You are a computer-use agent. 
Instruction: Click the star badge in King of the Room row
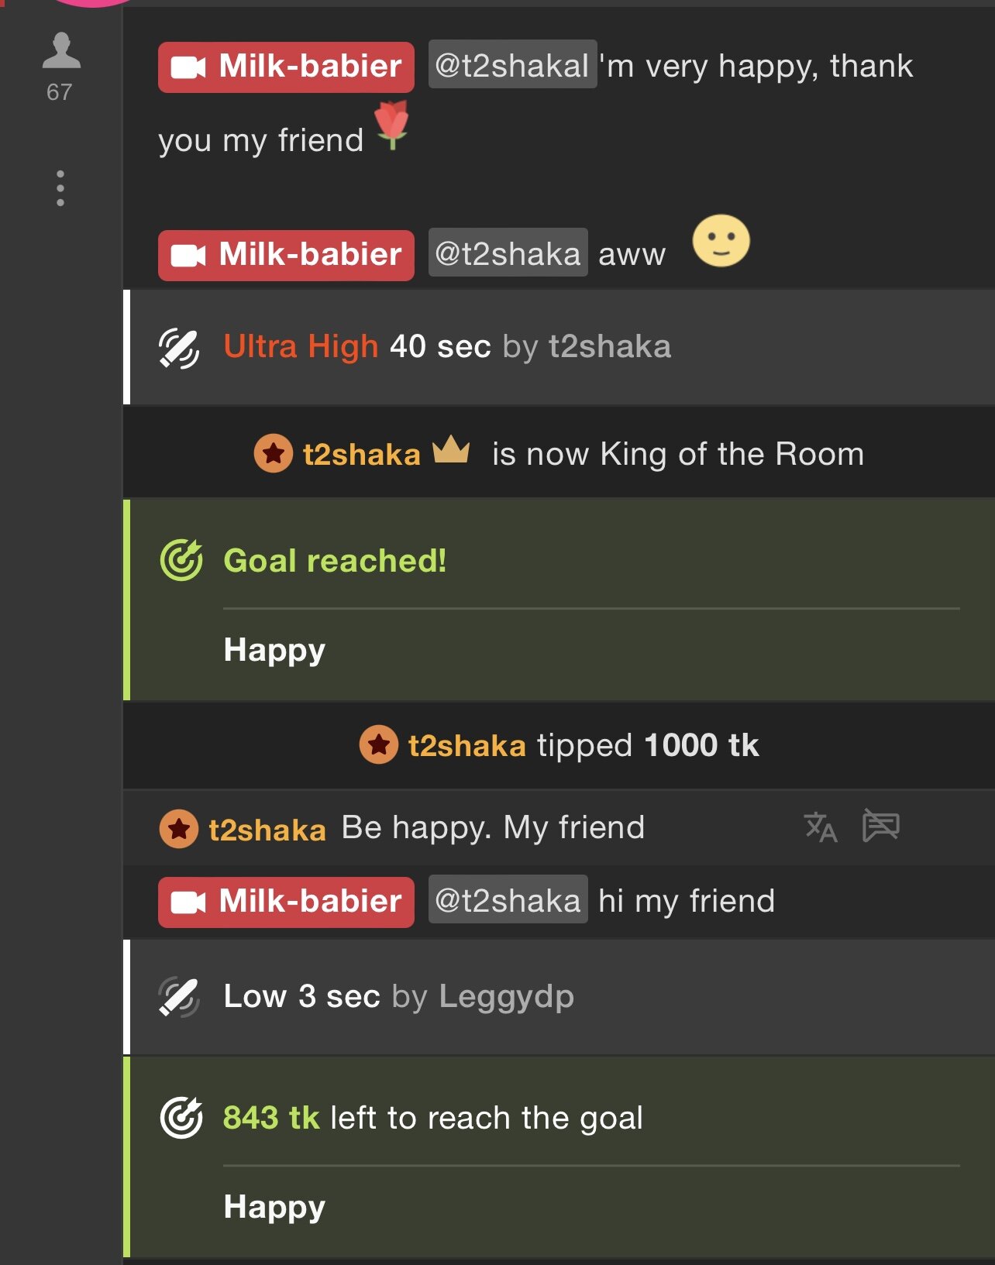tap(273, 454)
